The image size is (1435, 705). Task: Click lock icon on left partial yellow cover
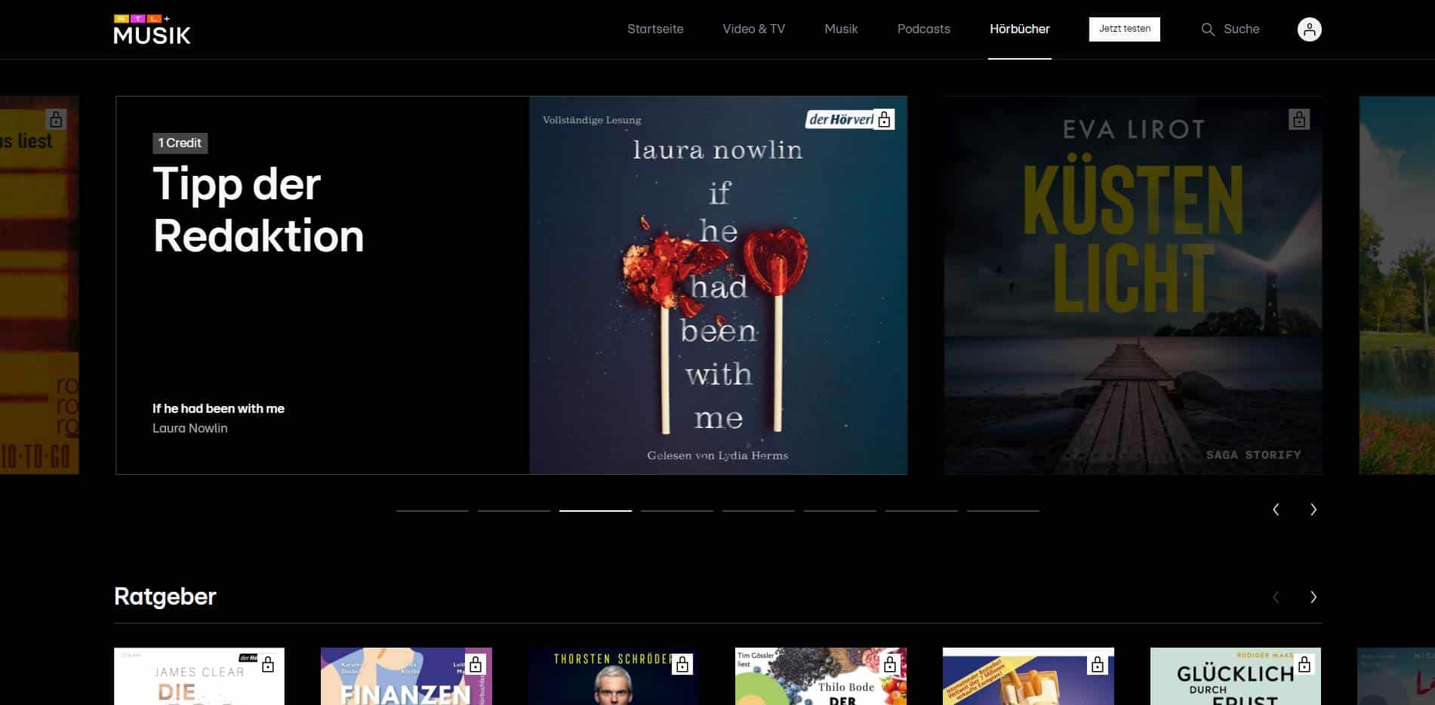tap(56, 119)
